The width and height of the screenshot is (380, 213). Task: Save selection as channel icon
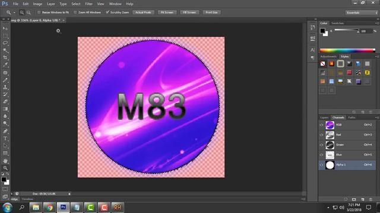[x=354, y=199]
